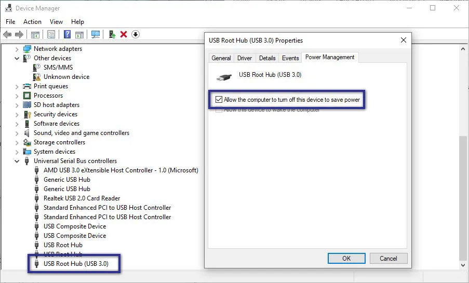Switch to the Driver tab
This screenshot has height=283, width=469.
tap(245, 58)
